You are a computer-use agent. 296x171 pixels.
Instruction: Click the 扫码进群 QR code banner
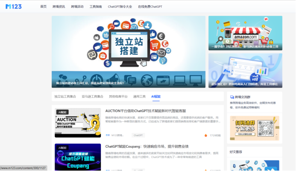click(255, 128)
